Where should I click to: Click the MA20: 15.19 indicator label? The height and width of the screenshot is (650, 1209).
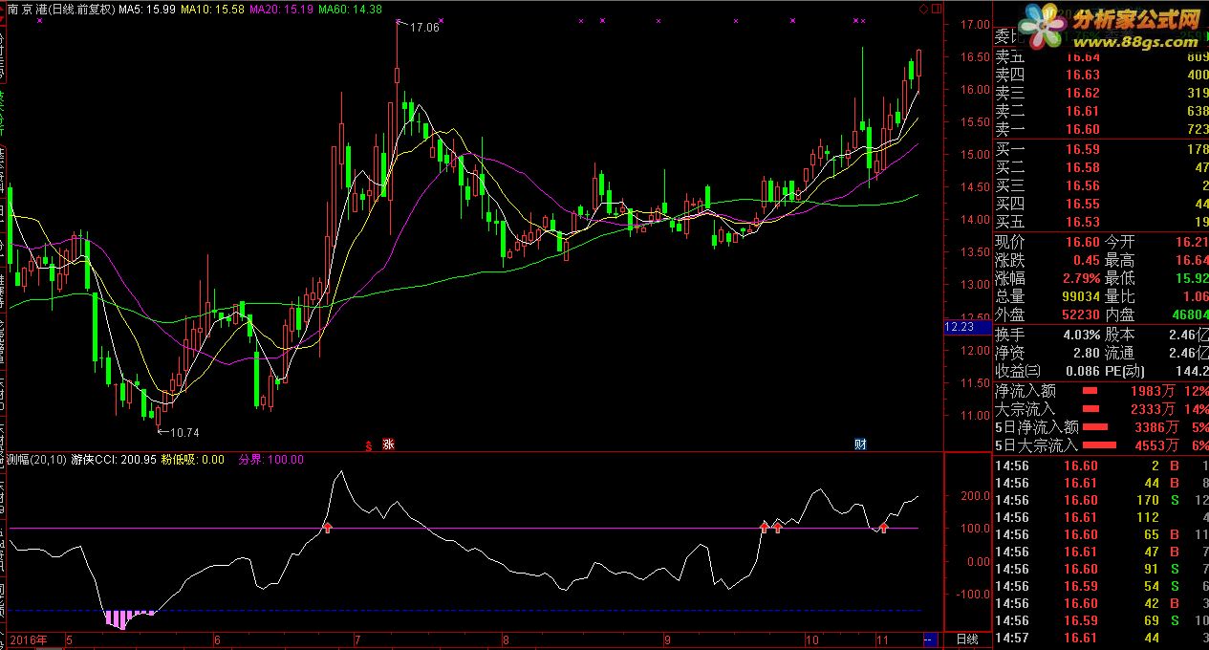282,9
